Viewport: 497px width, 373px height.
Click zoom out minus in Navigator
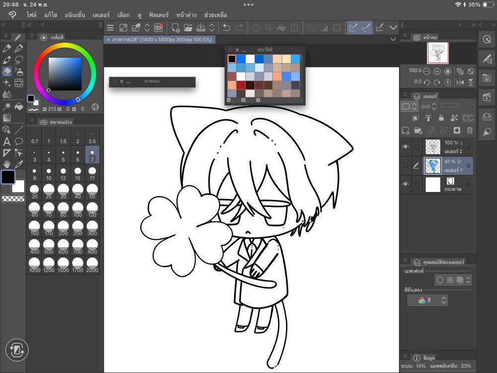[426, 71]
